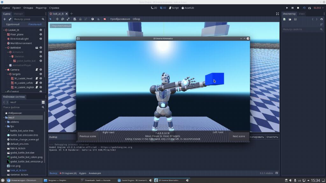326x183 pixels.
Task: Open the Перспективный viewport menu
Action: click(x=61, y=26)
